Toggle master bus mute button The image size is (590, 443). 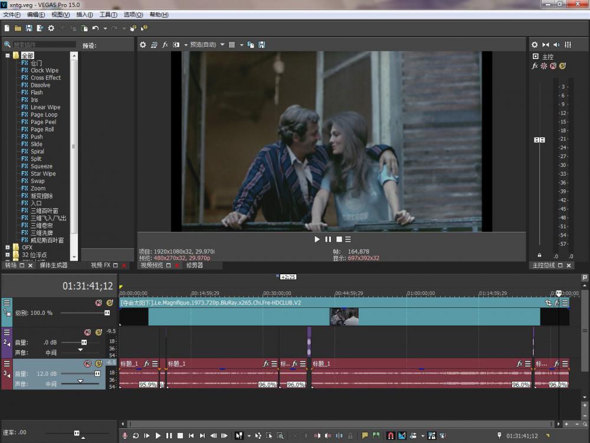pyautogui.click(x=553, y=66)
